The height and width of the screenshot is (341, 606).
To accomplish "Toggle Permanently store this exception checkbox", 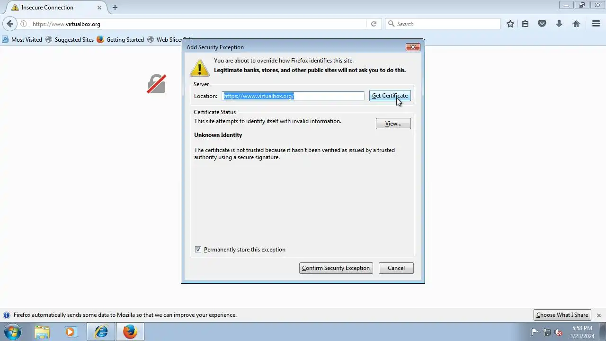I will [x=198, y=250].
